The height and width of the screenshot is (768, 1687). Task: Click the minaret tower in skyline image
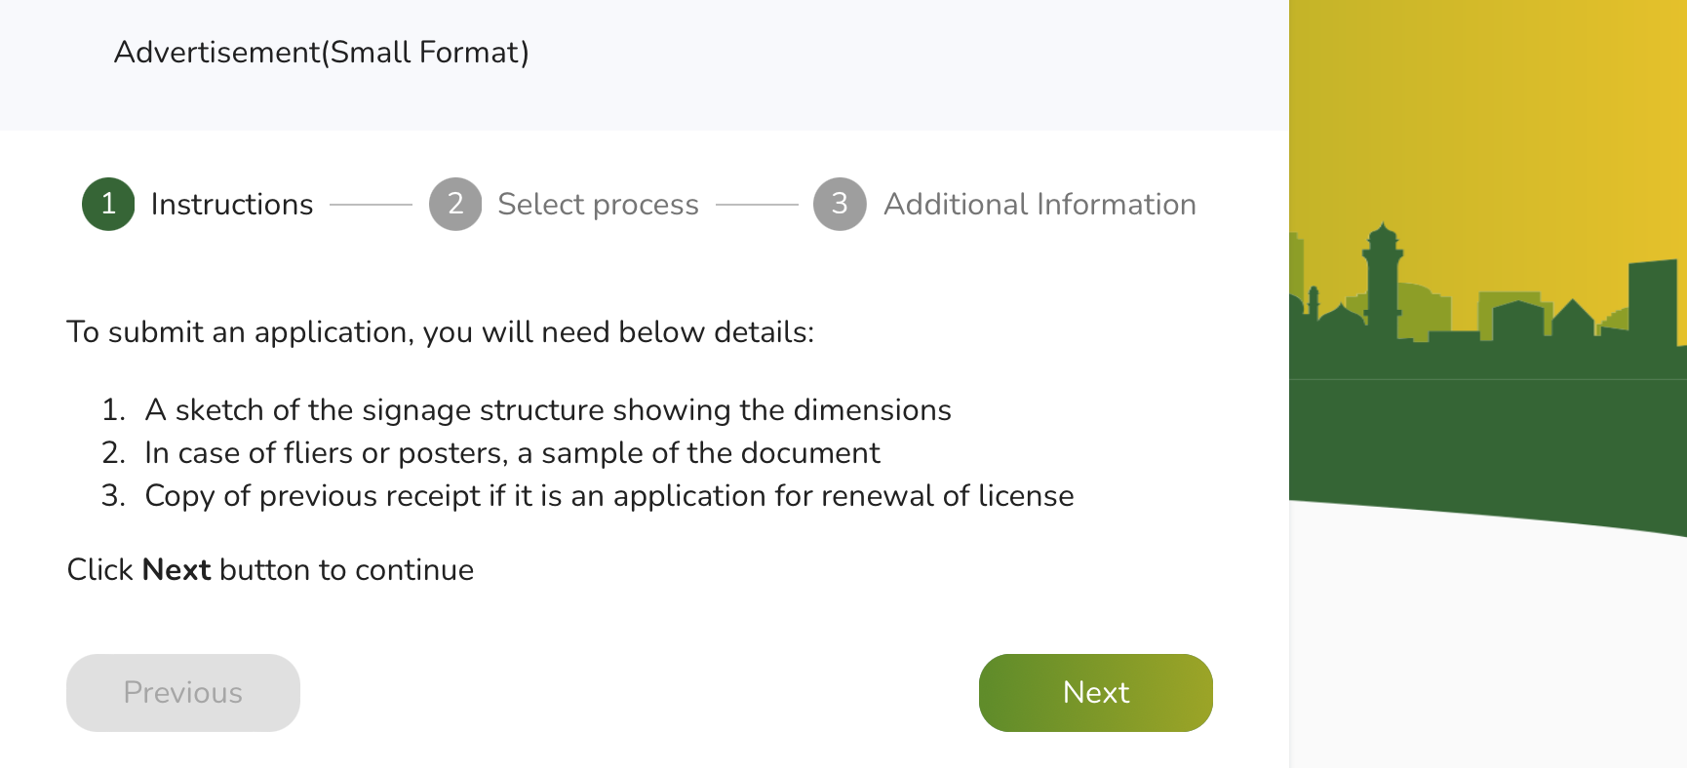pyautogui.click(x=1382, y=278)
